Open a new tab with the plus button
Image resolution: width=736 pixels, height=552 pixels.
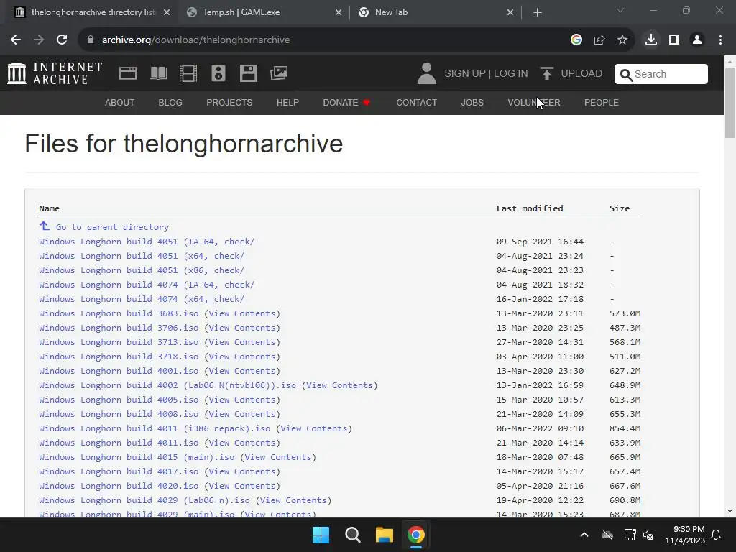538,12
